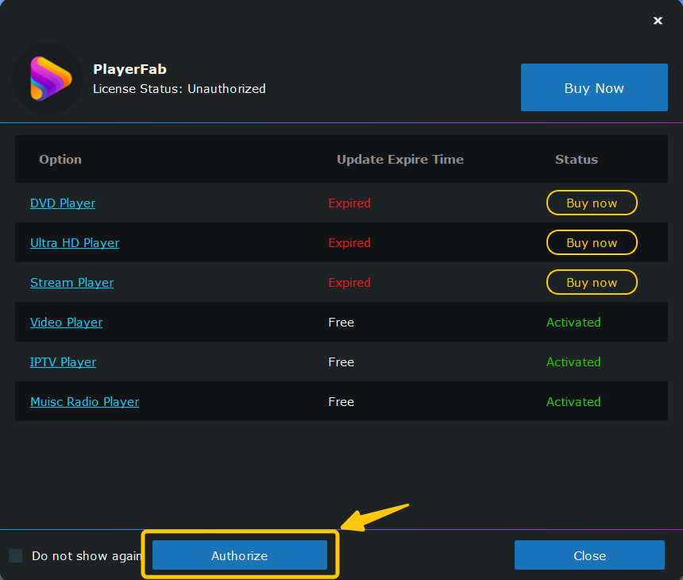
Task: Buy now for DVD Player
Action: click(x=592, y=203)
